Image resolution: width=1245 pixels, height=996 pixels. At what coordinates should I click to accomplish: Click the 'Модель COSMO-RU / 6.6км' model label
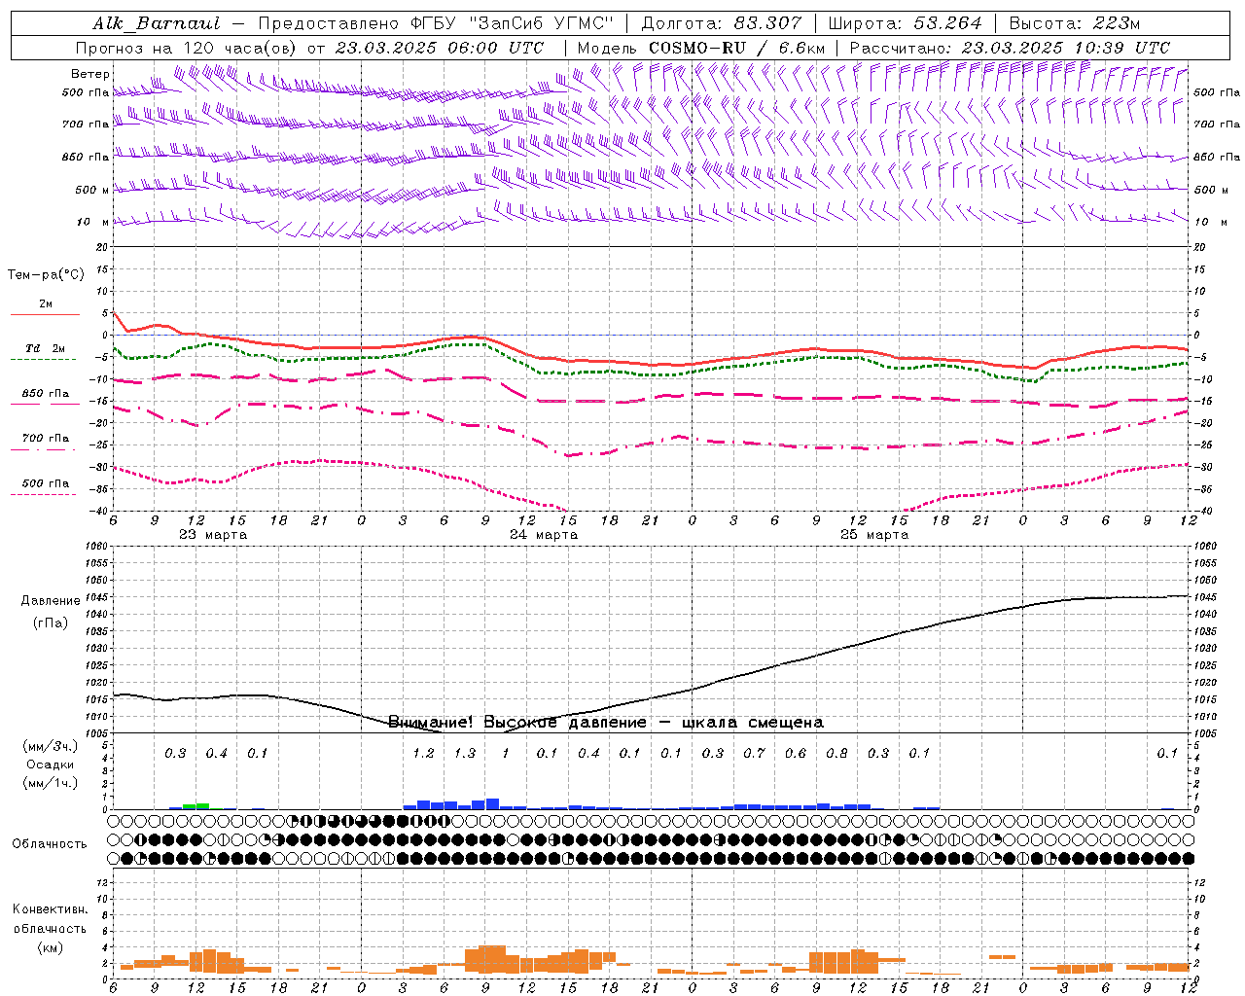pos(700,48)
